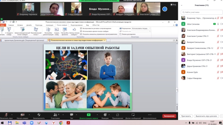This screenshot has height=125, width=223.
Task: Switch to the Главная ribbon tab
Action: 11,25
